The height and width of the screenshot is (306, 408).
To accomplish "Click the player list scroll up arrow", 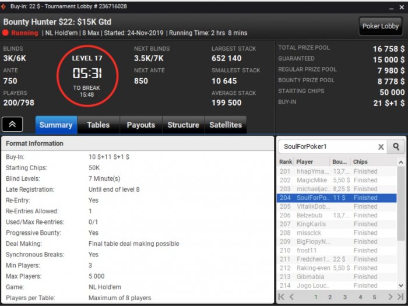I will [401, 163].
